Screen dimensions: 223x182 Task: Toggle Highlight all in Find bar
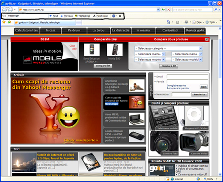click(83, 16)
